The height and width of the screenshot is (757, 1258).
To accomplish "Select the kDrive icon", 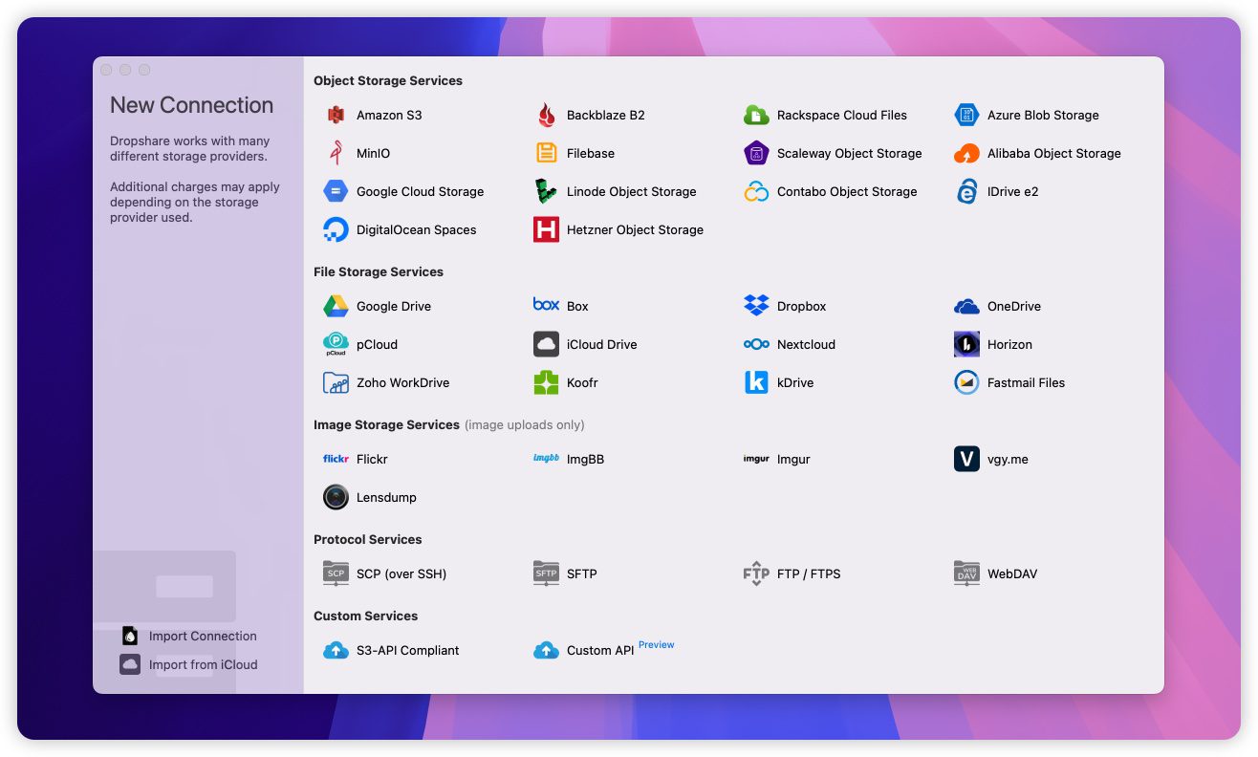I will [756, 382].
